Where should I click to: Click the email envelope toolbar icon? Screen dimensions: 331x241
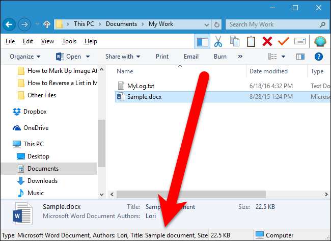click(x=300, y=41)
